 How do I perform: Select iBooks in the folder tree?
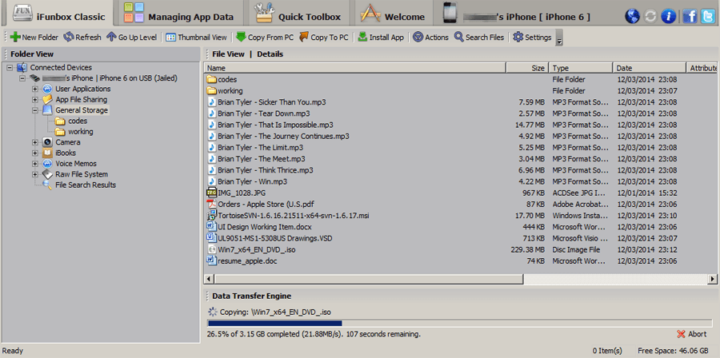pyautogui.click(x=66, y=153)
